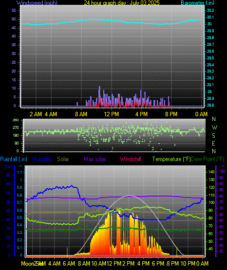
Task: Click the 'Temperature (°F)' legend label
Action: 171,159
